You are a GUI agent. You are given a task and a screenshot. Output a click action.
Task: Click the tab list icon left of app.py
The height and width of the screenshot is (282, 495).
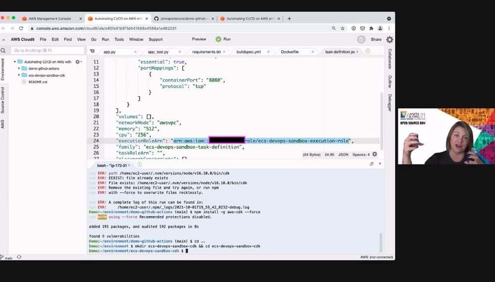pos(92,51)
